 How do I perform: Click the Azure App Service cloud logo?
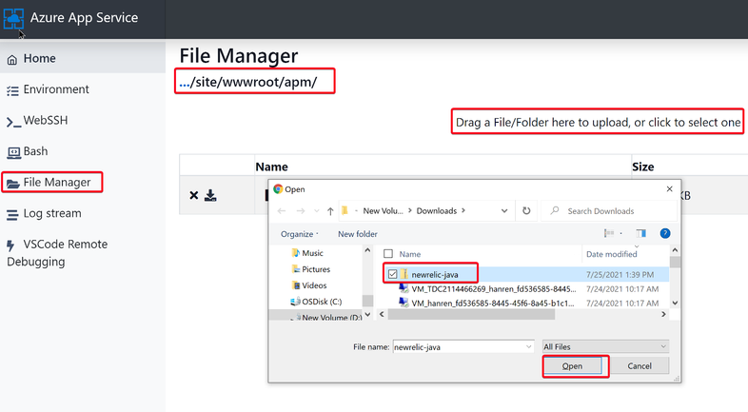(13, 19)
